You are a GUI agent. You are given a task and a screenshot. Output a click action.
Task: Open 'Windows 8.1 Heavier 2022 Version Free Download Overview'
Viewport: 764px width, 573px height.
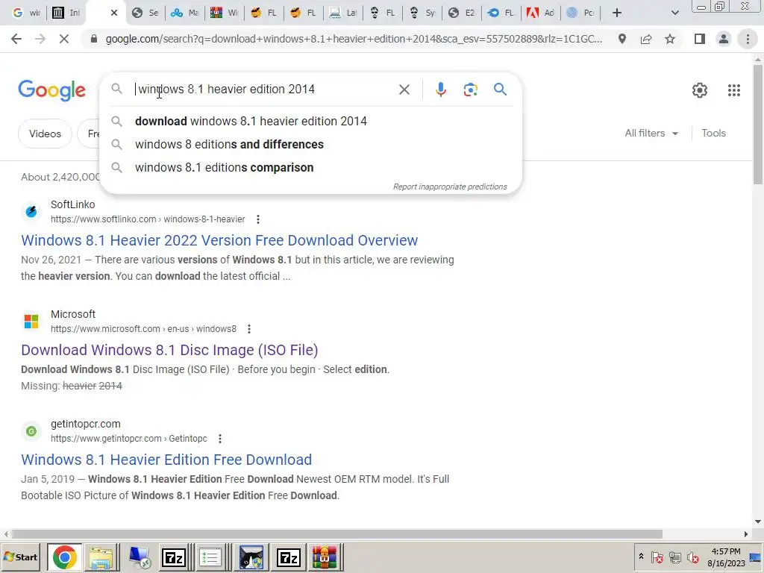click(219, 240)
